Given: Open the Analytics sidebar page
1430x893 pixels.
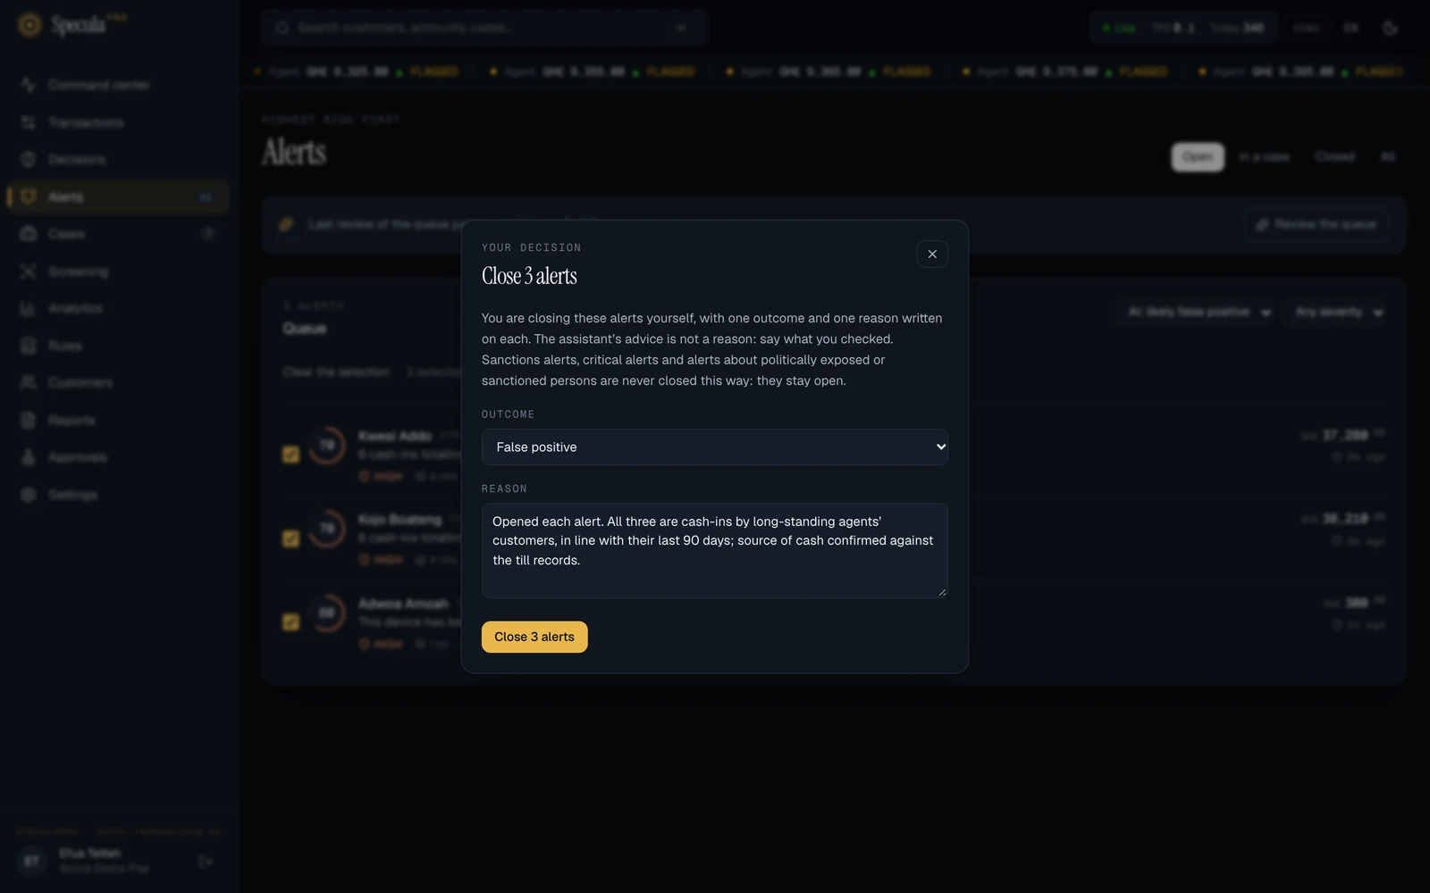Looking at the screenshot, I should [118, 308].
